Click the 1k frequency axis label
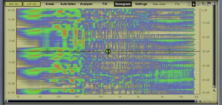 pyautogui.click(x=120, y=97)
